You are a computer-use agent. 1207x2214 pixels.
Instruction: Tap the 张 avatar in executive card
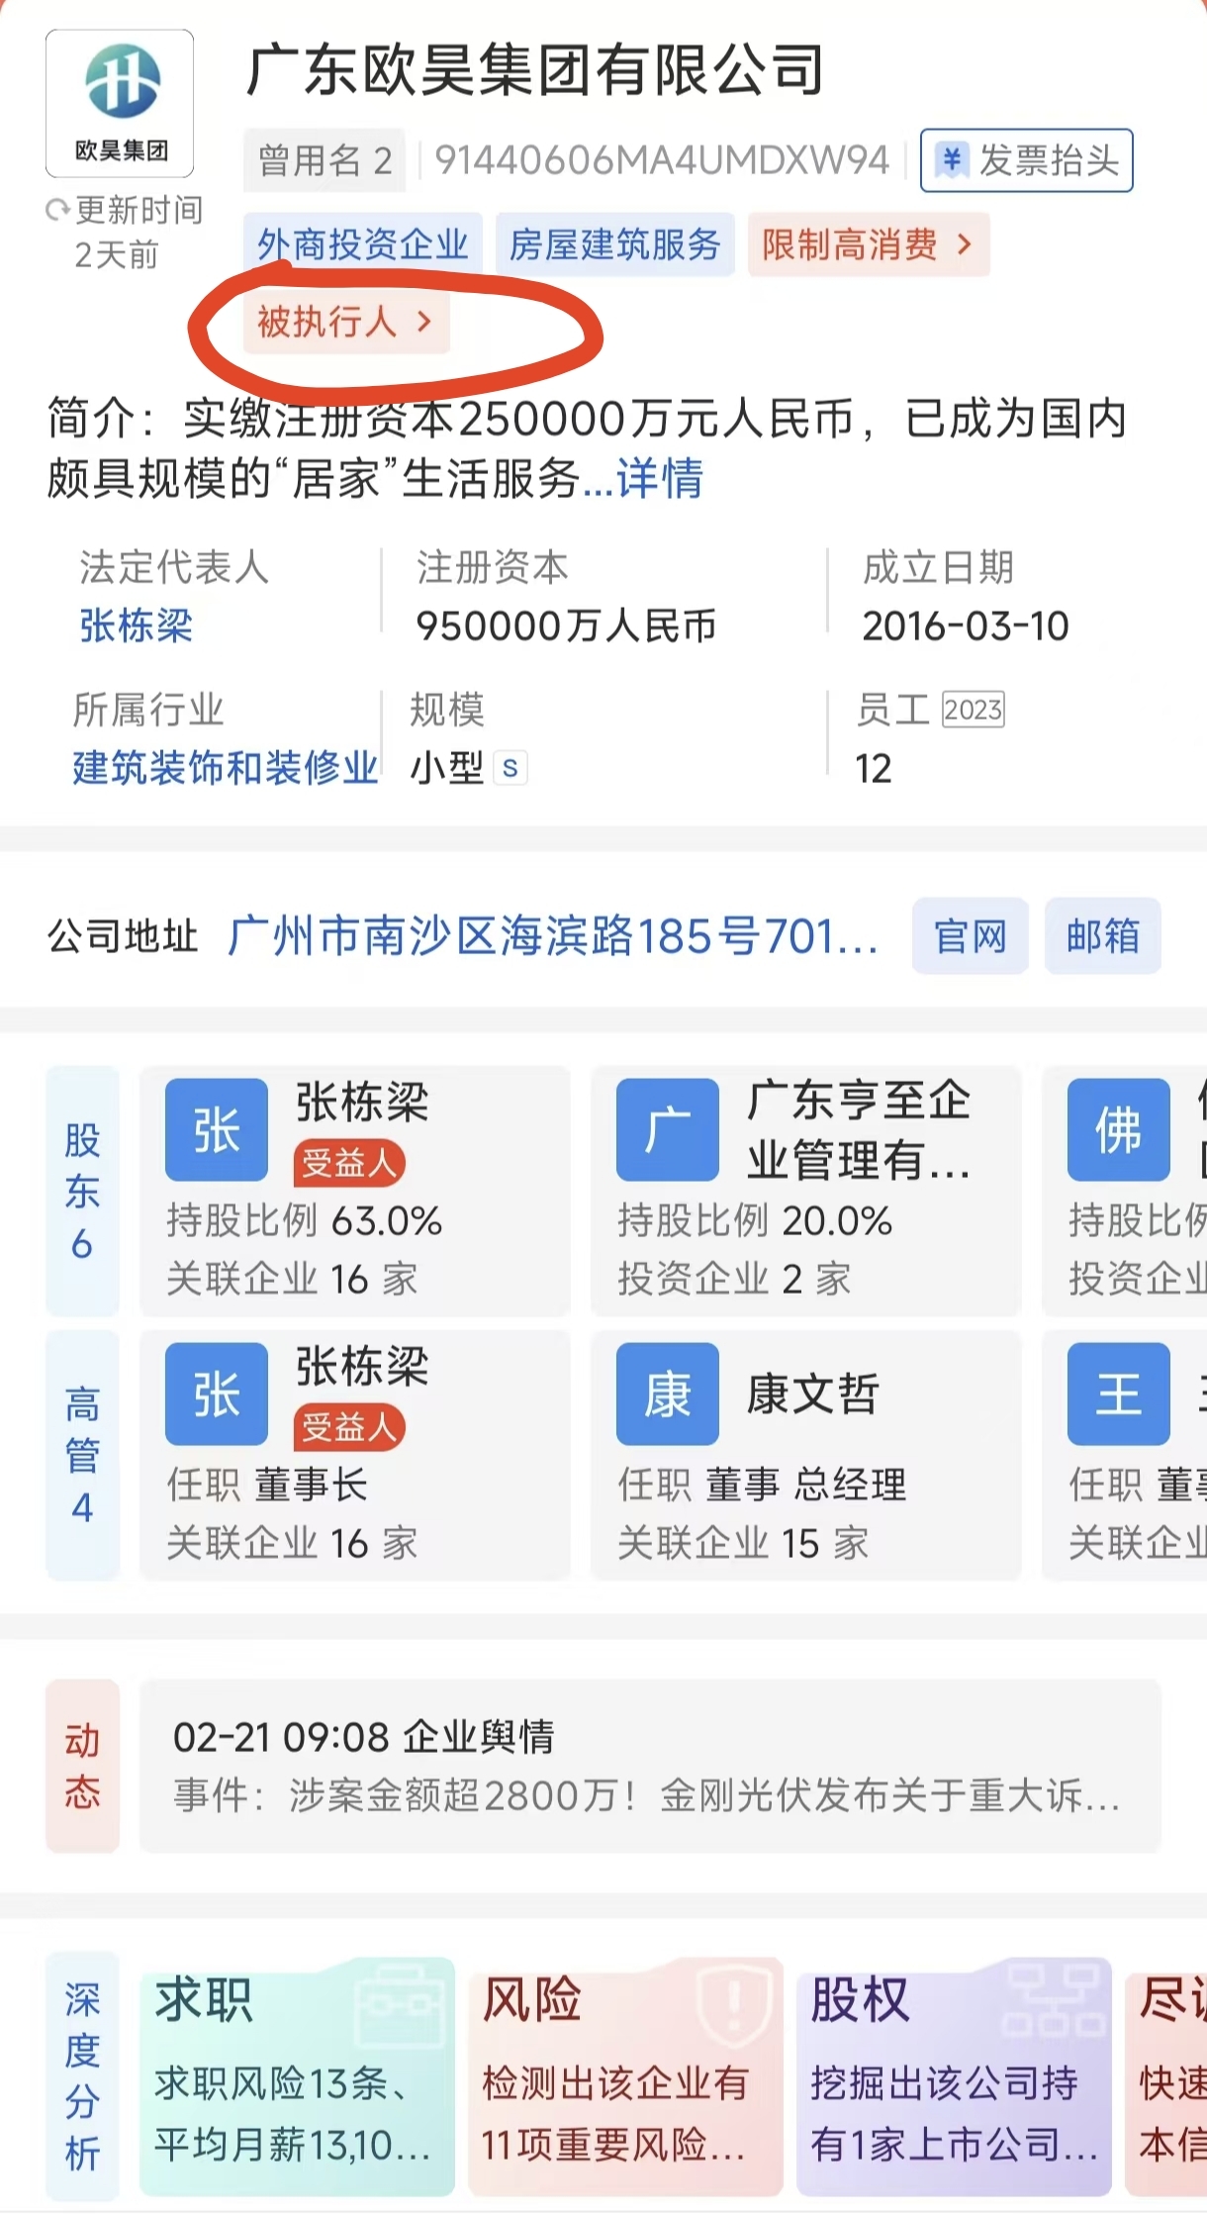pyautogui.click(x=216, y=1394)
